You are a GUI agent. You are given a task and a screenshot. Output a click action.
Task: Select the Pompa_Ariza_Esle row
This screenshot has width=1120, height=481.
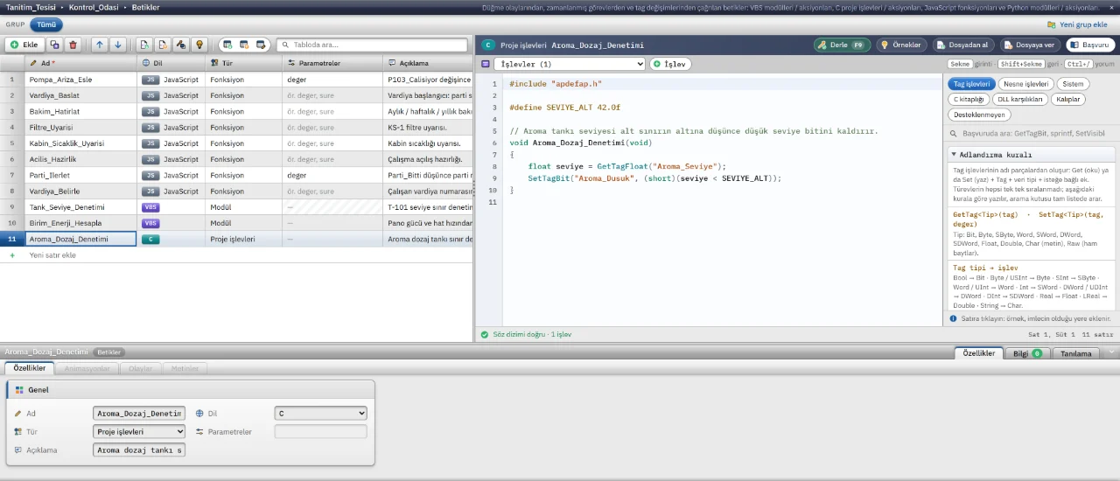pos(236,80)
